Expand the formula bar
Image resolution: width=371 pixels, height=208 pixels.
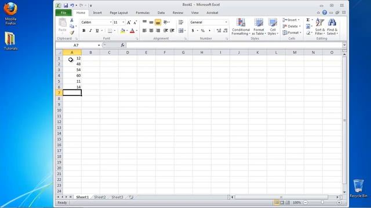[344, 45]
